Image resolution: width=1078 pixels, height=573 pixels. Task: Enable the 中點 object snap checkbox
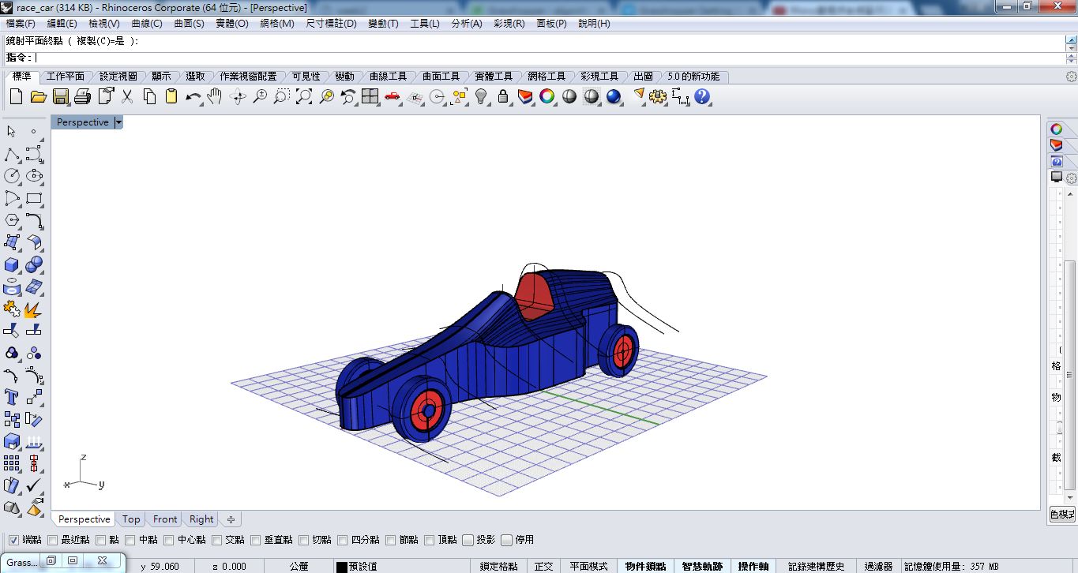pyautogui.click(x=130, y=540)
